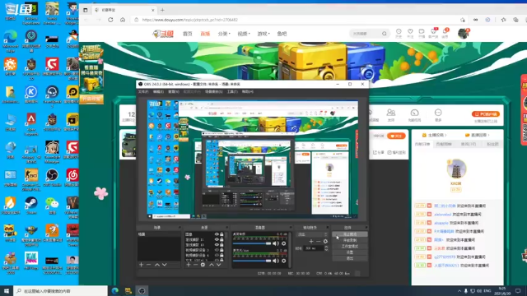Click 停止推流 button in OBS controls

(x=349, y=234)
